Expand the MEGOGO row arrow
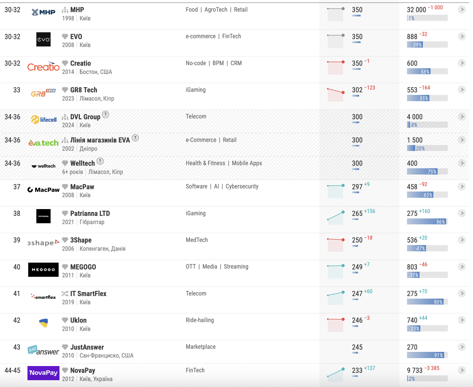This screenshot has width=473, height=387. 462,267
